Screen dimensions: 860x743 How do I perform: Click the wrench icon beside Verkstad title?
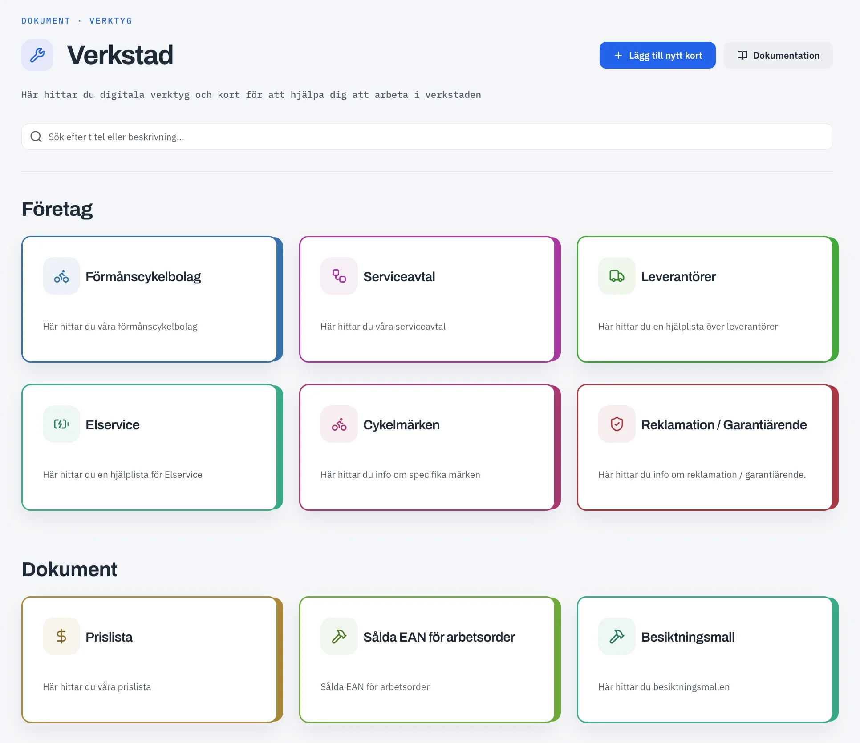37,55
